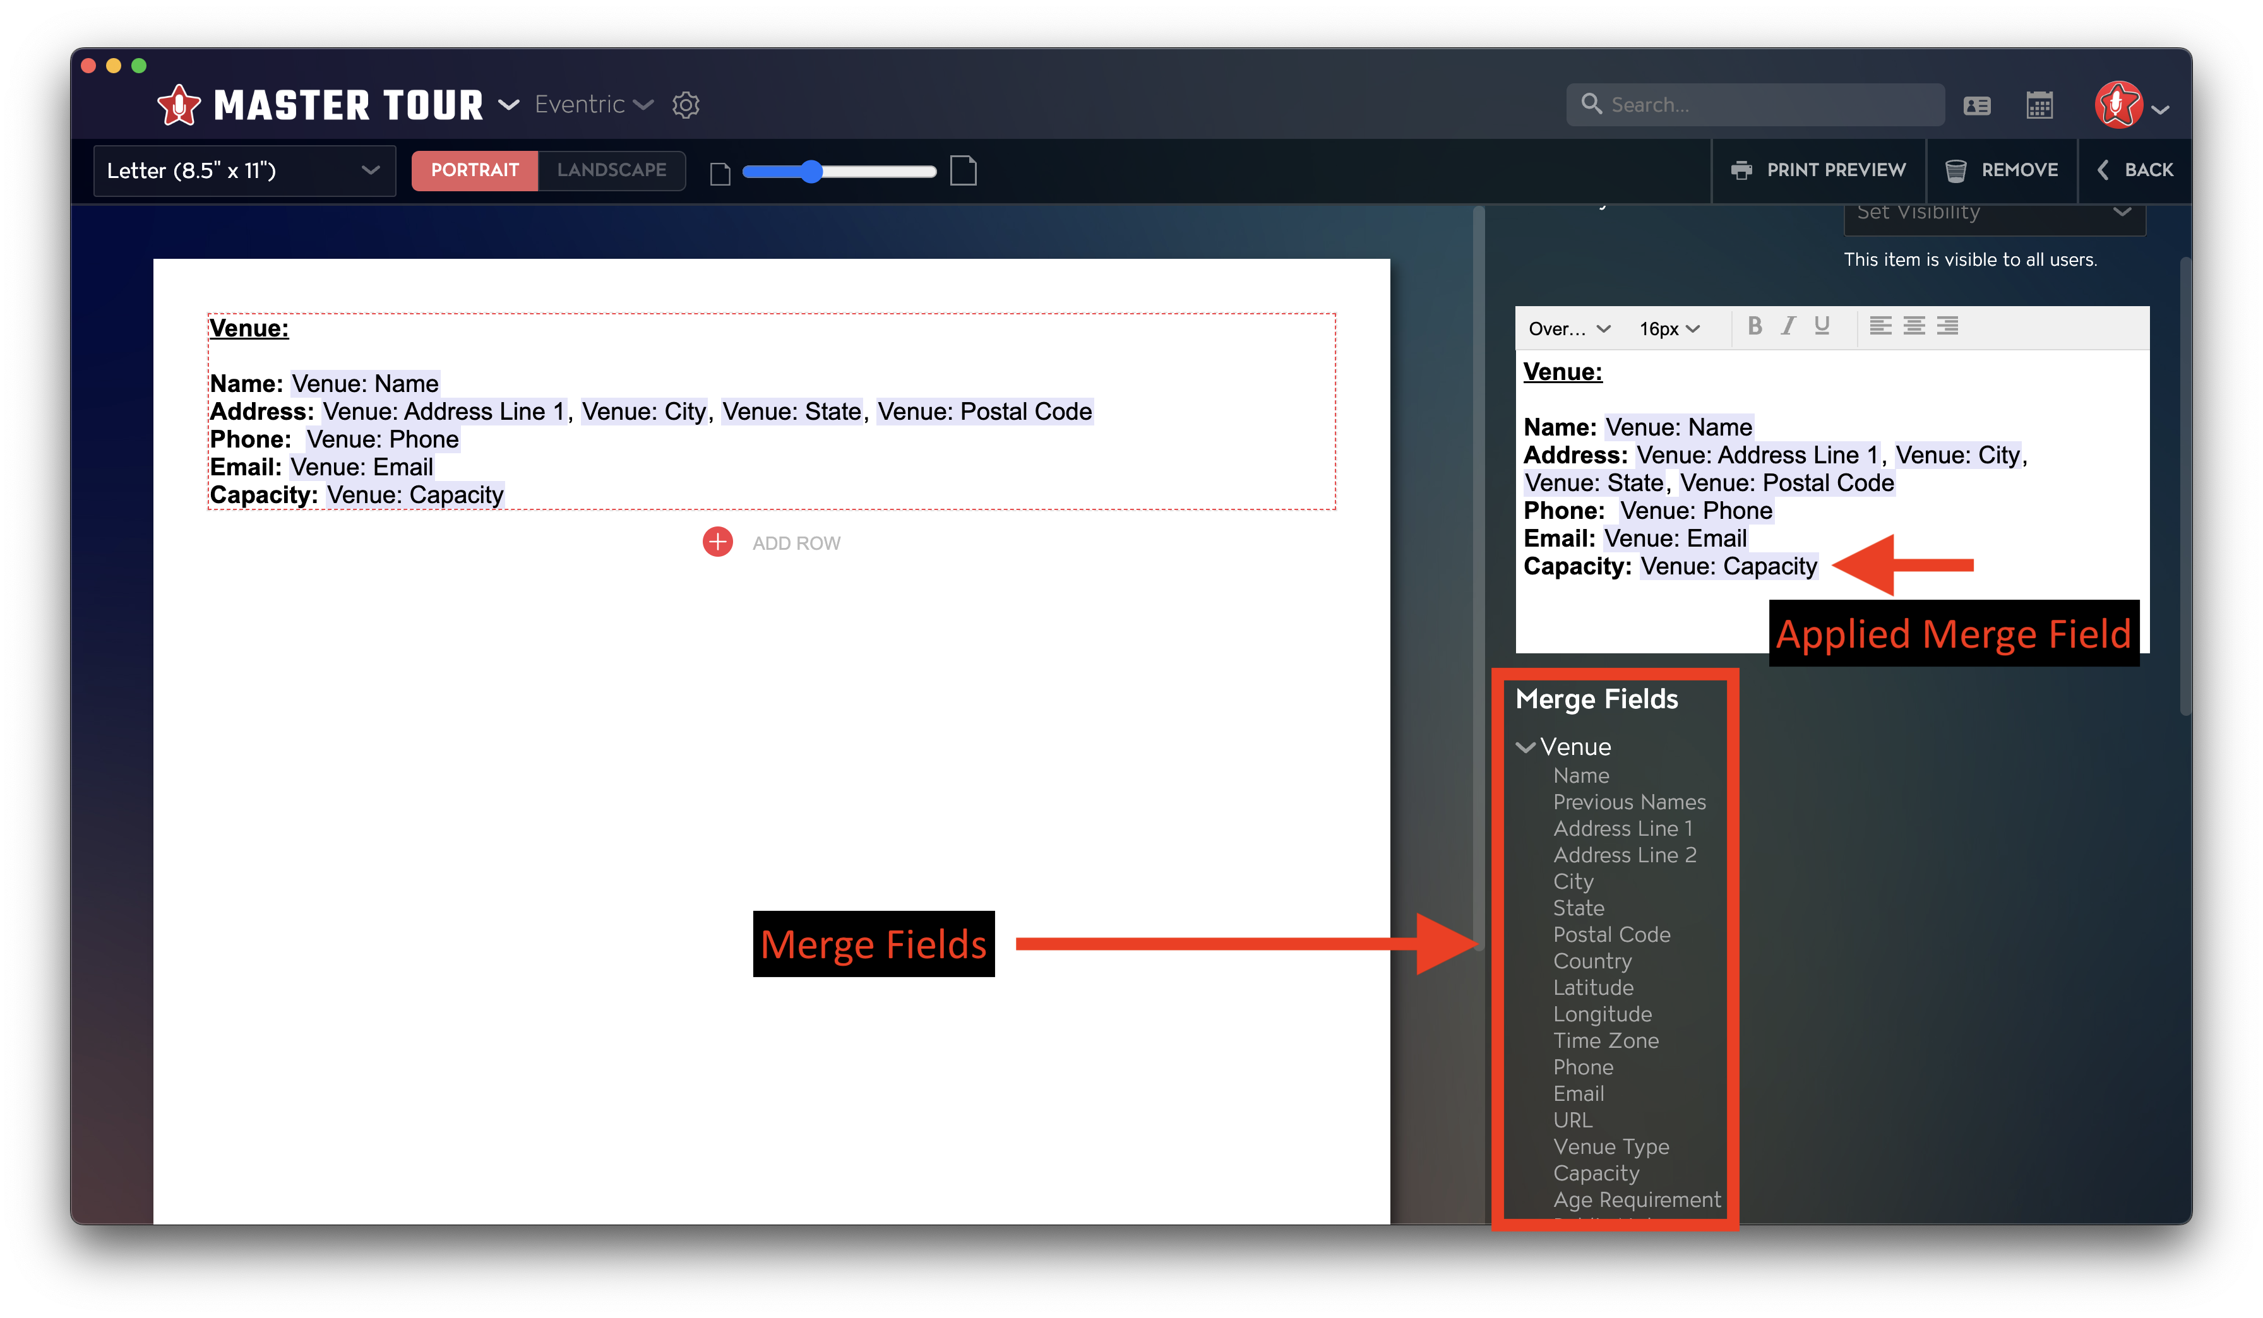Image resolution: width=2263 pixels, height=1318 pixels.
Task: Insert the Age Requirement merge field
Action: tap(1636, 1199)
